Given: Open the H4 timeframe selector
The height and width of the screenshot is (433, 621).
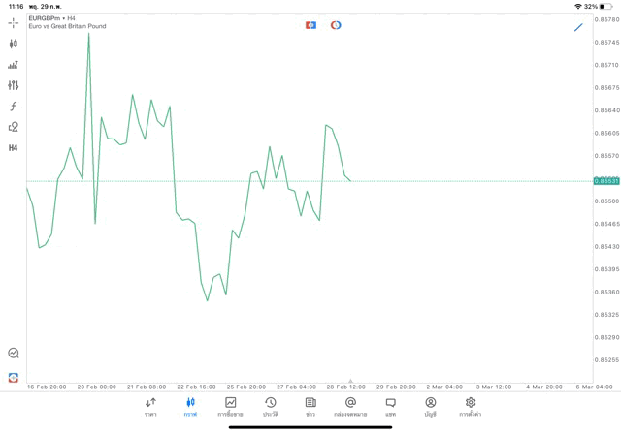Looking at the screenshot, I should click(x=14, y=148).
